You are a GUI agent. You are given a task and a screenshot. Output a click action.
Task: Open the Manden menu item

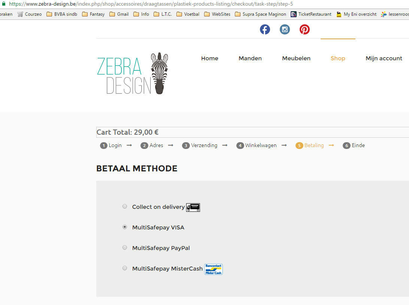tap(250, 58)
